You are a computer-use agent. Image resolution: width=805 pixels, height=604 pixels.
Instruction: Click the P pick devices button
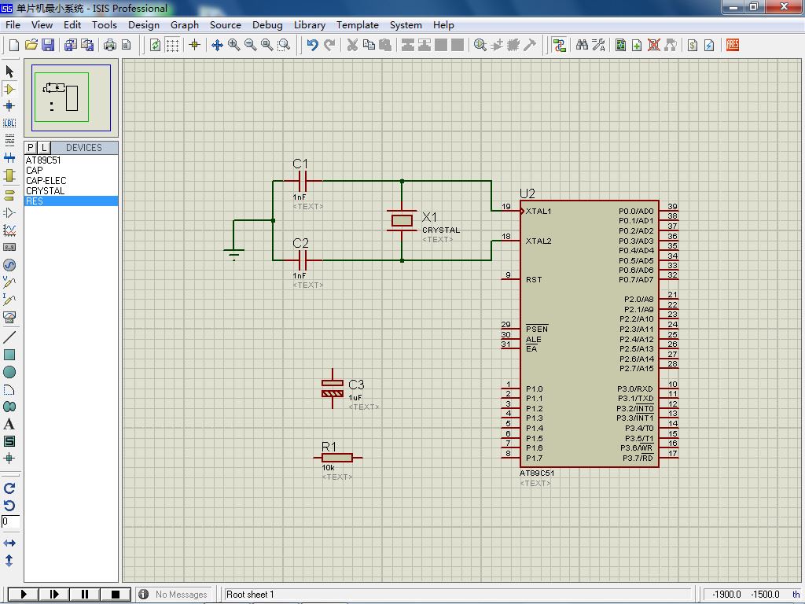(x=31, y=147)
